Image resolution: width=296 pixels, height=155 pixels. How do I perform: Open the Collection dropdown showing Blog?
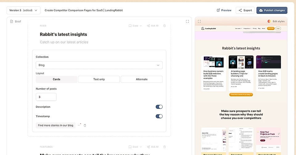99,65
